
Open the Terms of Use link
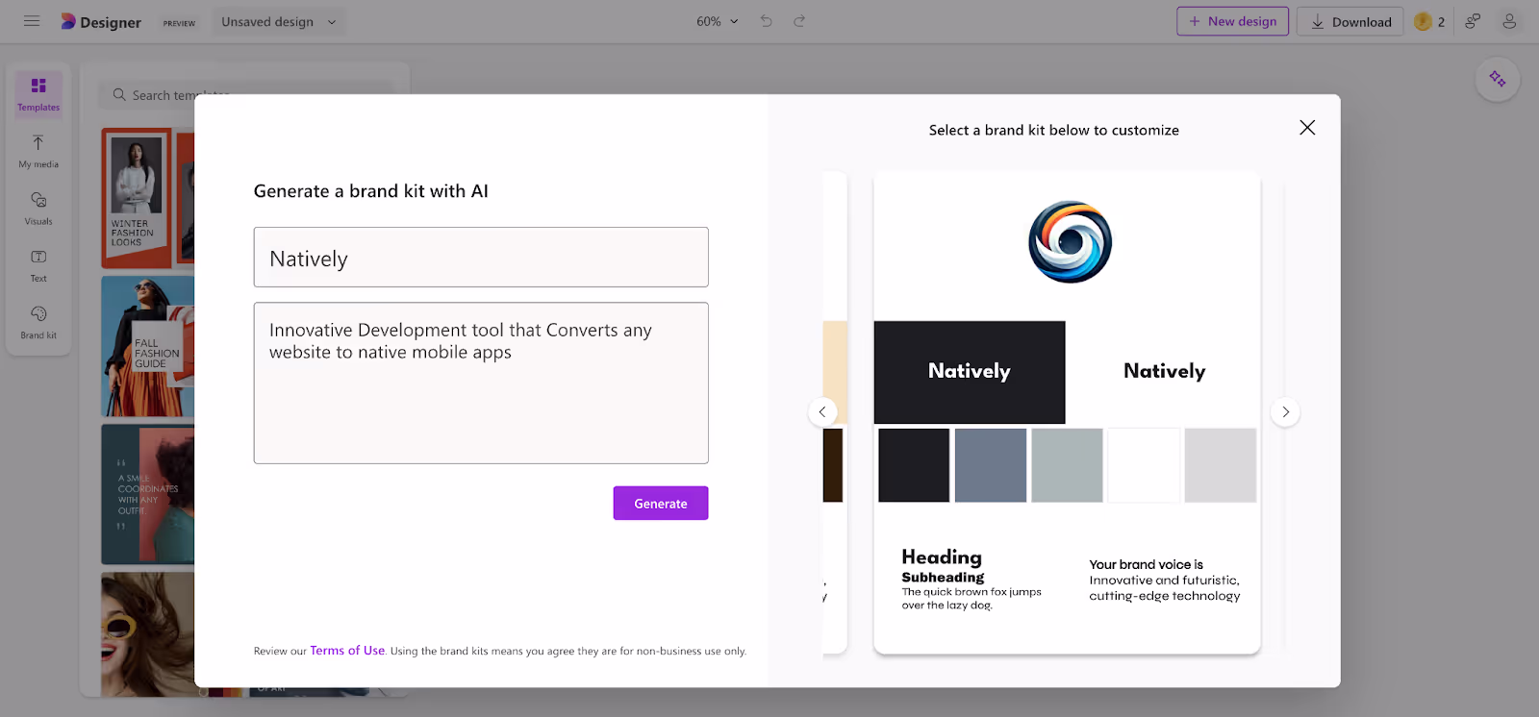click(347, 651)
